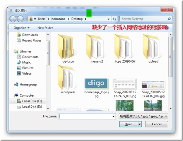Select the upload folder icon
Image resolution: width=183 pixels, height=141 pixels.
pyautogui.click(x=152, y=47)
